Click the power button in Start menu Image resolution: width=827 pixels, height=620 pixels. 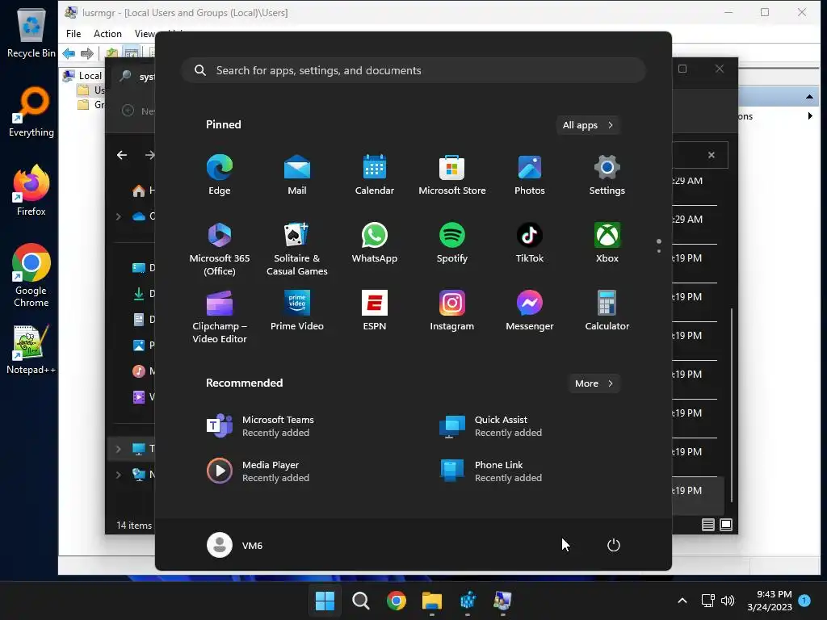point(614,545)
